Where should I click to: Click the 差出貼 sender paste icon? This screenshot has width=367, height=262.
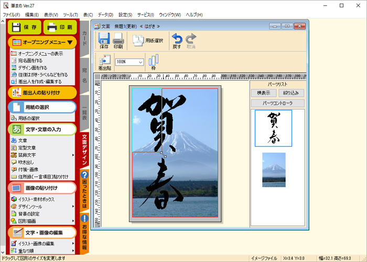point(104,61)
